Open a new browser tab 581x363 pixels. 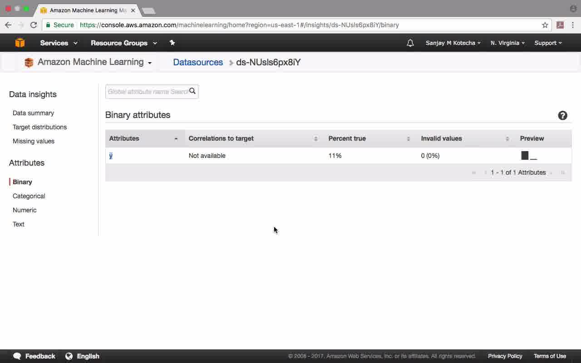coord(148,10)
